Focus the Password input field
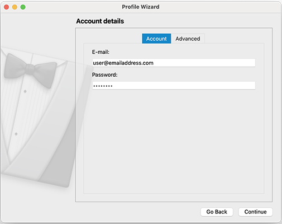Viewport: 282px width, 224px height. 174,86
